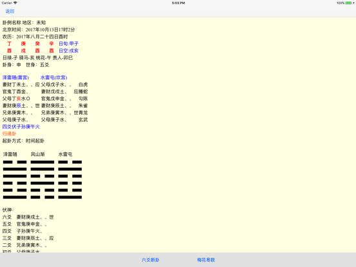Tap the blue 水雷屯(坎宫) heading
Viewport: 356px width, 267px height.
[x=54, y=77]
